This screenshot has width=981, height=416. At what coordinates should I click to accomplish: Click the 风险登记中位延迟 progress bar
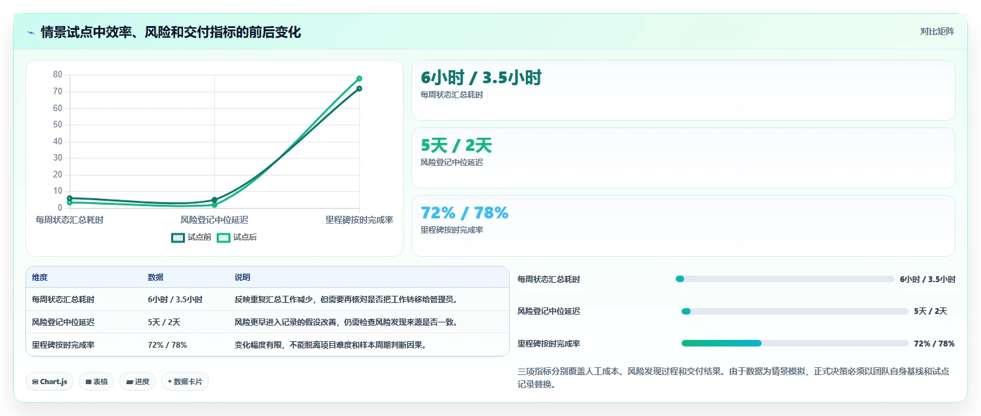795,311
